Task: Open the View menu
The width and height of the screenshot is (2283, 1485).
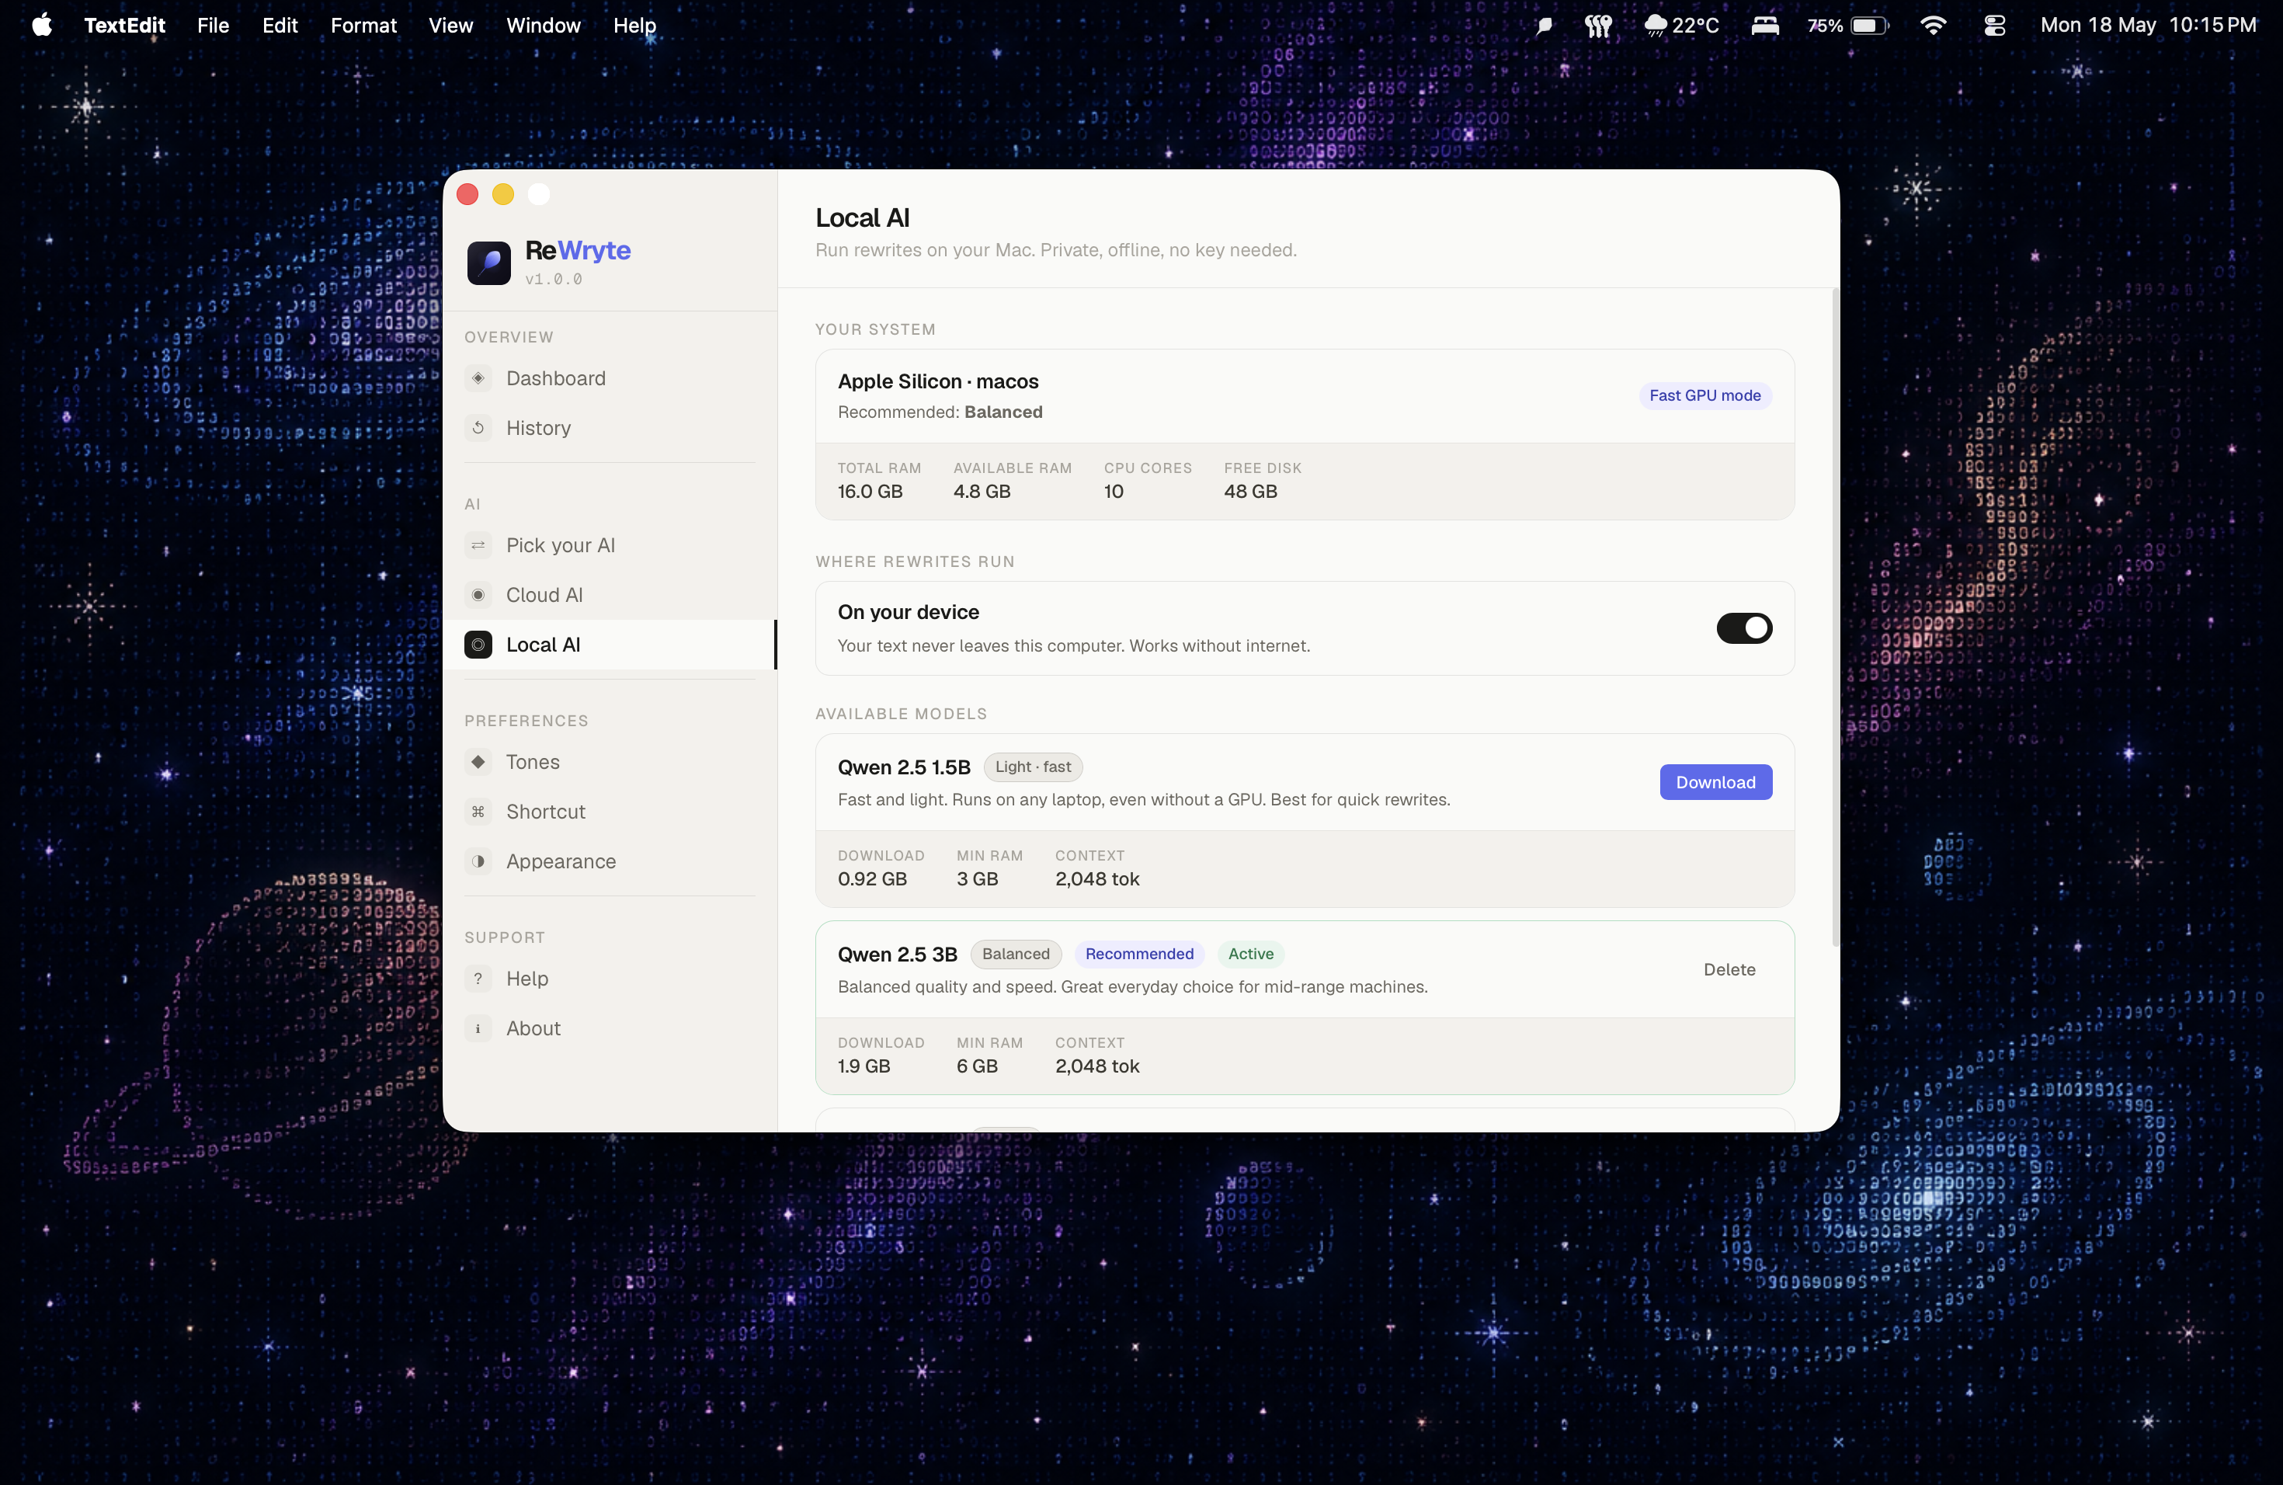Action: 451,25
